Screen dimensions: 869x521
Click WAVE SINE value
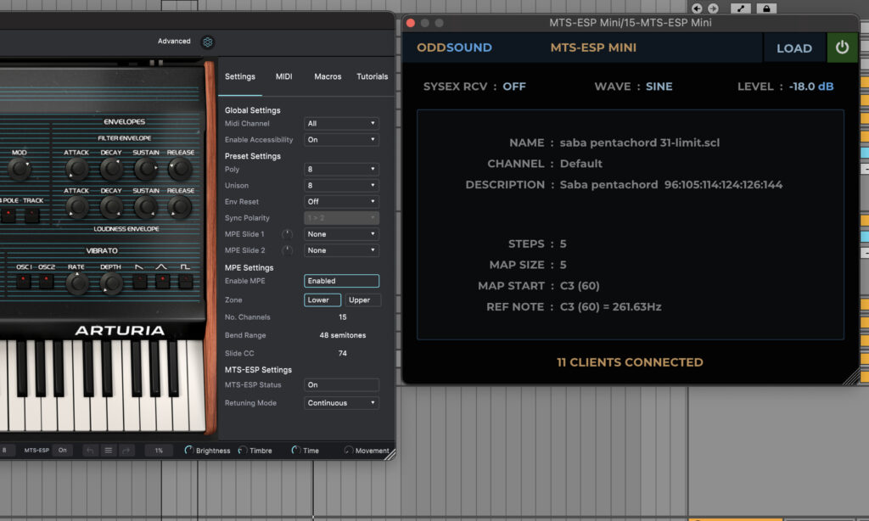pos(659,87)
